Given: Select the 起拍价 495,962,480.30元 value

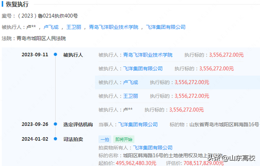Looking at the screenshot, I should pyautogui.click(x=136, y=163).
